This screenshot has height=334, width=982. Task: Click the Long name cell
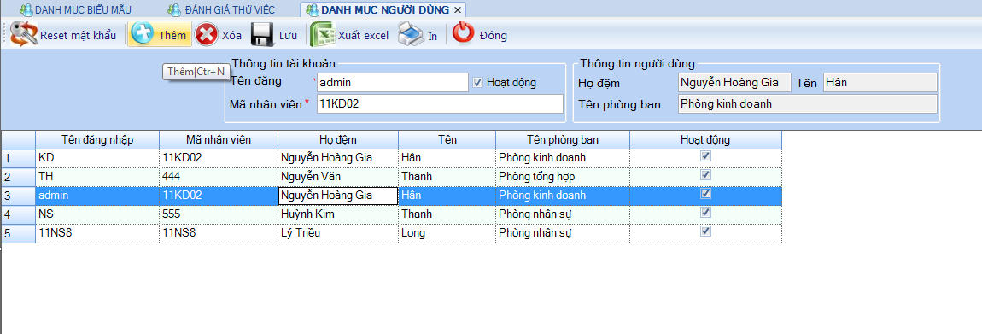pos(447,233)
